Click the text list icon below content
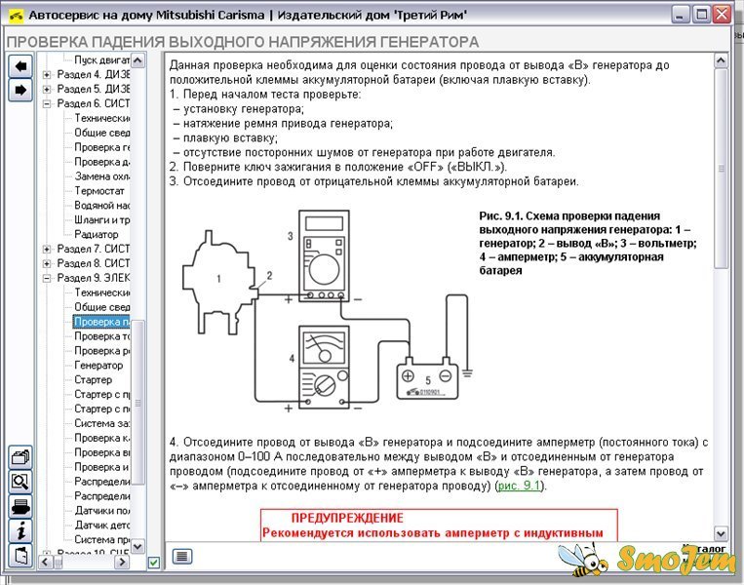The image size is (744, 585). coord(182,556)
